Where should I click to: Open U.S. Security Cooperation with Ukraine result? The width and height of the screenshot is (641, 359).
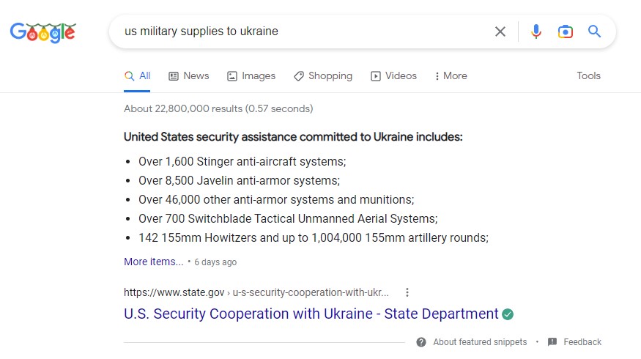coord(311,314)
